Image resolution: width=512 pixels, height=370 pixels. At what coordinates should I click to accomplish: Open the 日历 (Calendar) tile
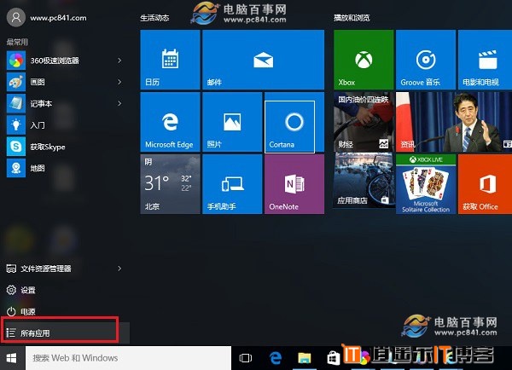tap(170, 60)
